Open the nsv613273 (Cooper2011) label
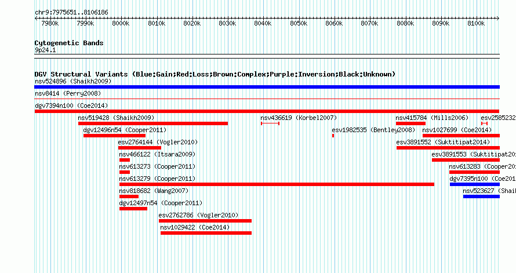Viewport: 516px width, 273px height. [x=157, y=166]
